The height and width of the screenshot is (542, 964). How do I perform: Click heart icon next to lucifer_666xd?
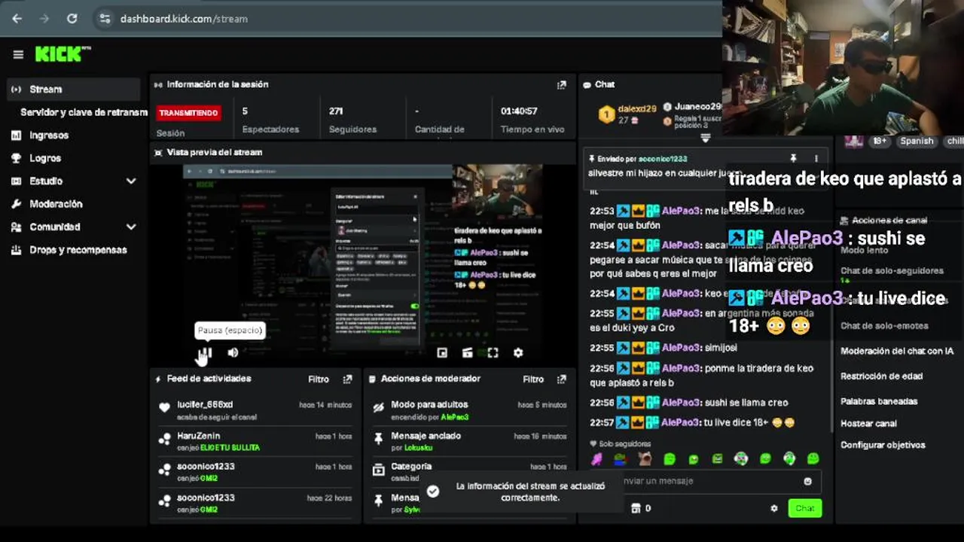point(164,407)
